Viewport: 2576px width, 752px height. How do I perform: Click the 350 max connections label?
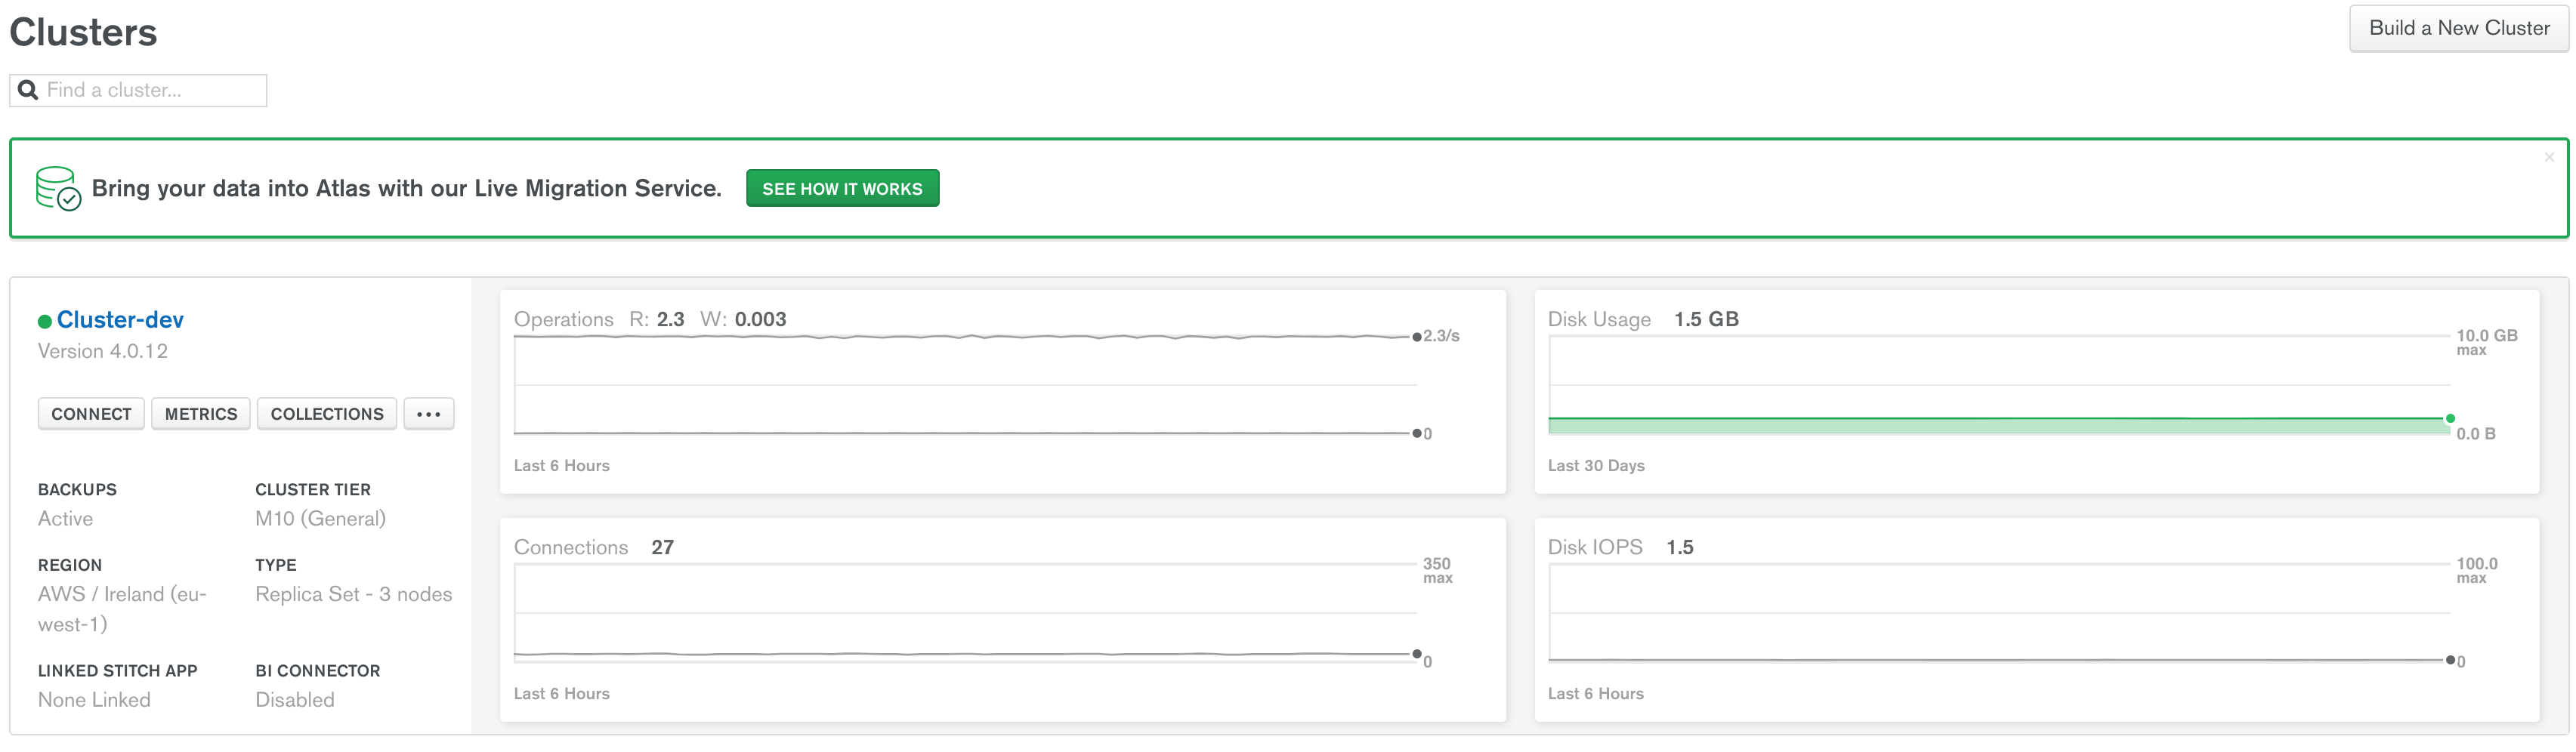[x=1437, y=570]
